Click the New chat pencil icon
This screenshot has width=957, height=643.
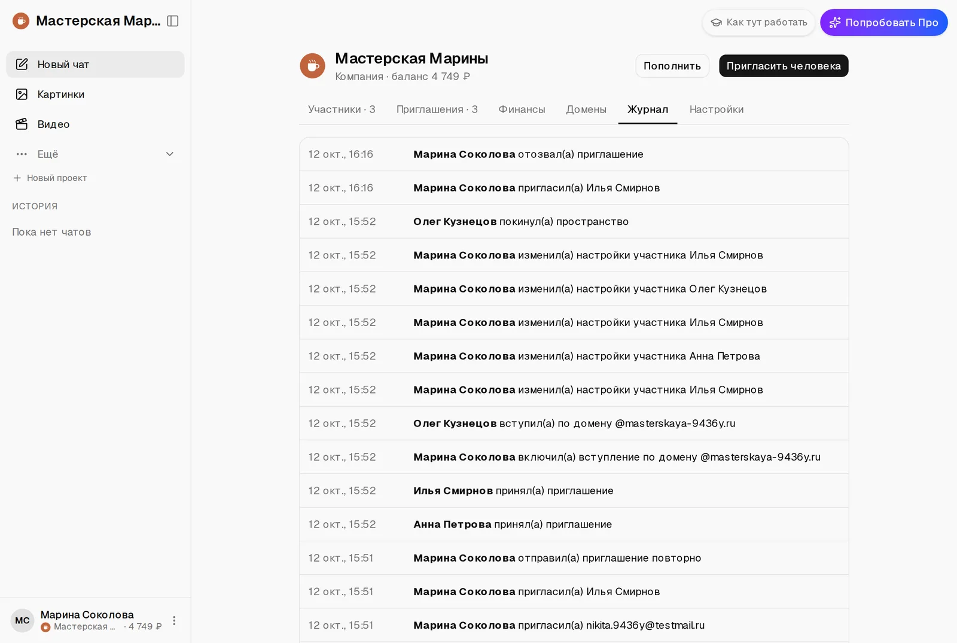click(x=22, y=64)
